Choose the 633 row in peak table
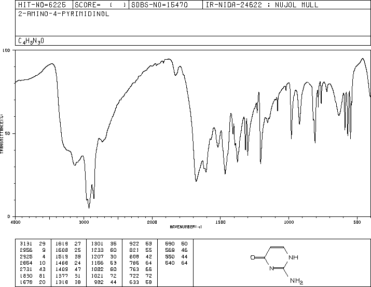Viewport: 371px width, 287px height. coord(141,282)
